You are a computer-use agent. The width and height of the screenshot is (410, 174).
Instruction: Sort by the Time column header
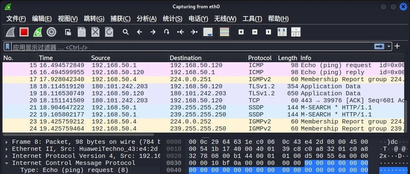64,58
